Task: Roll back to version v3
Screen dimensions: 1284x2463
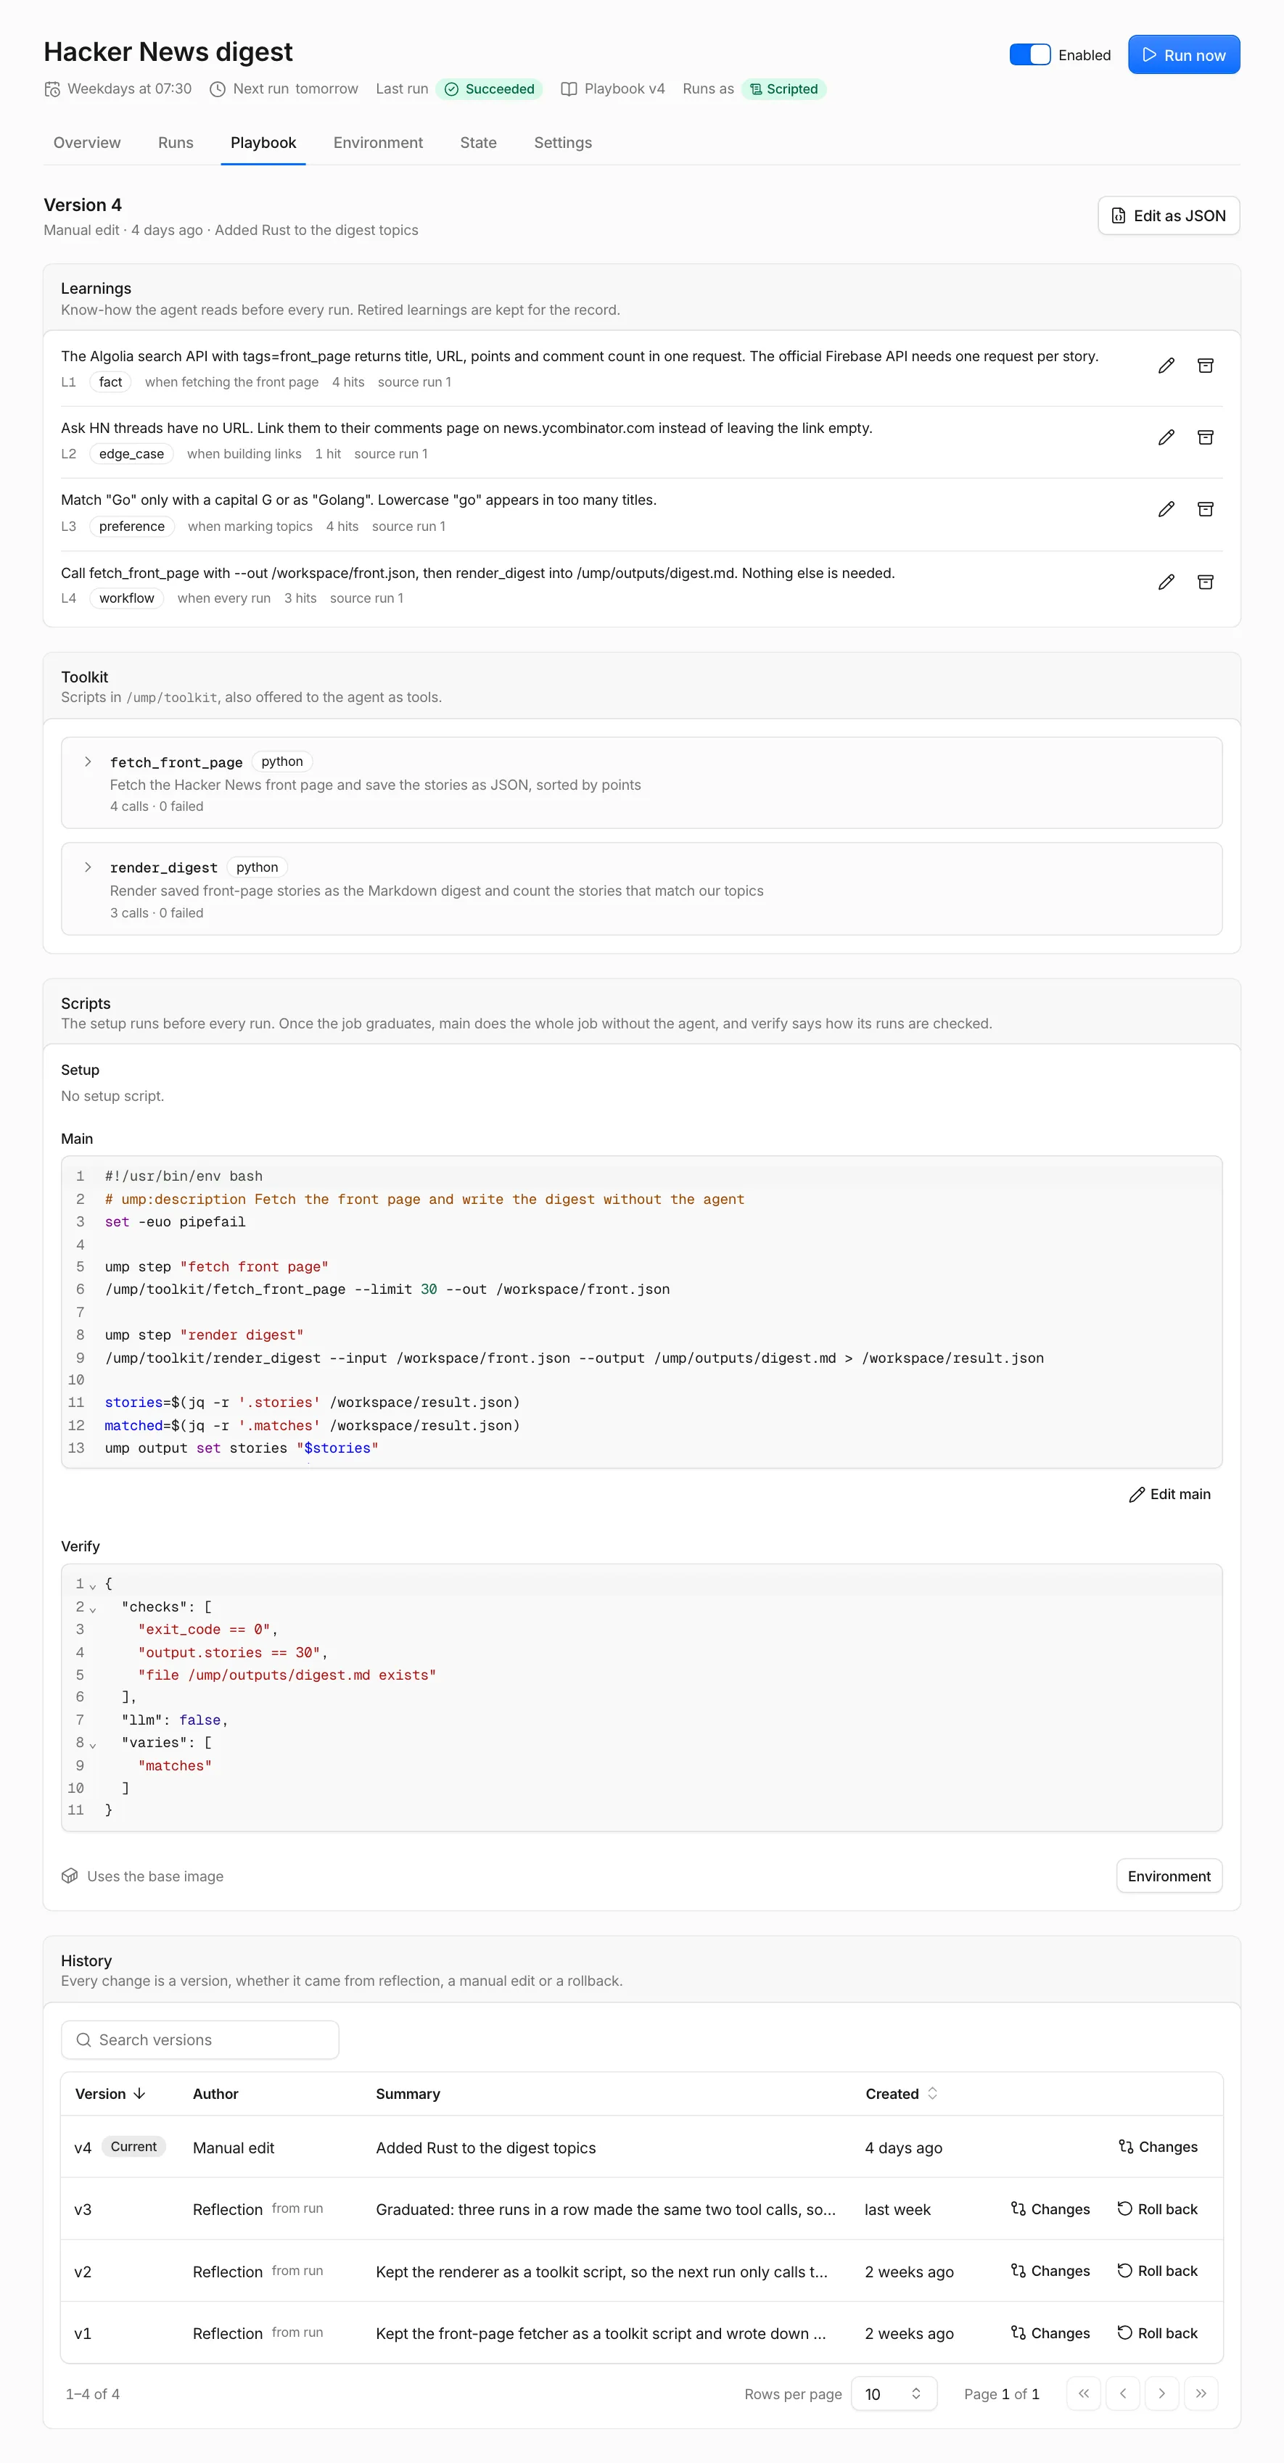Action: (x=1157, y=2210)
